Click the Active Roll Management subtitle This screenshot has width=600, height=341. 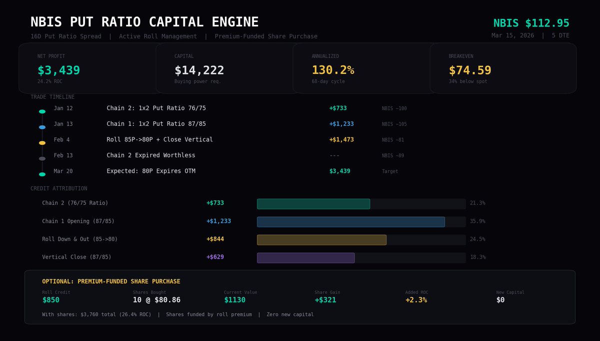[x=158, y=36]
